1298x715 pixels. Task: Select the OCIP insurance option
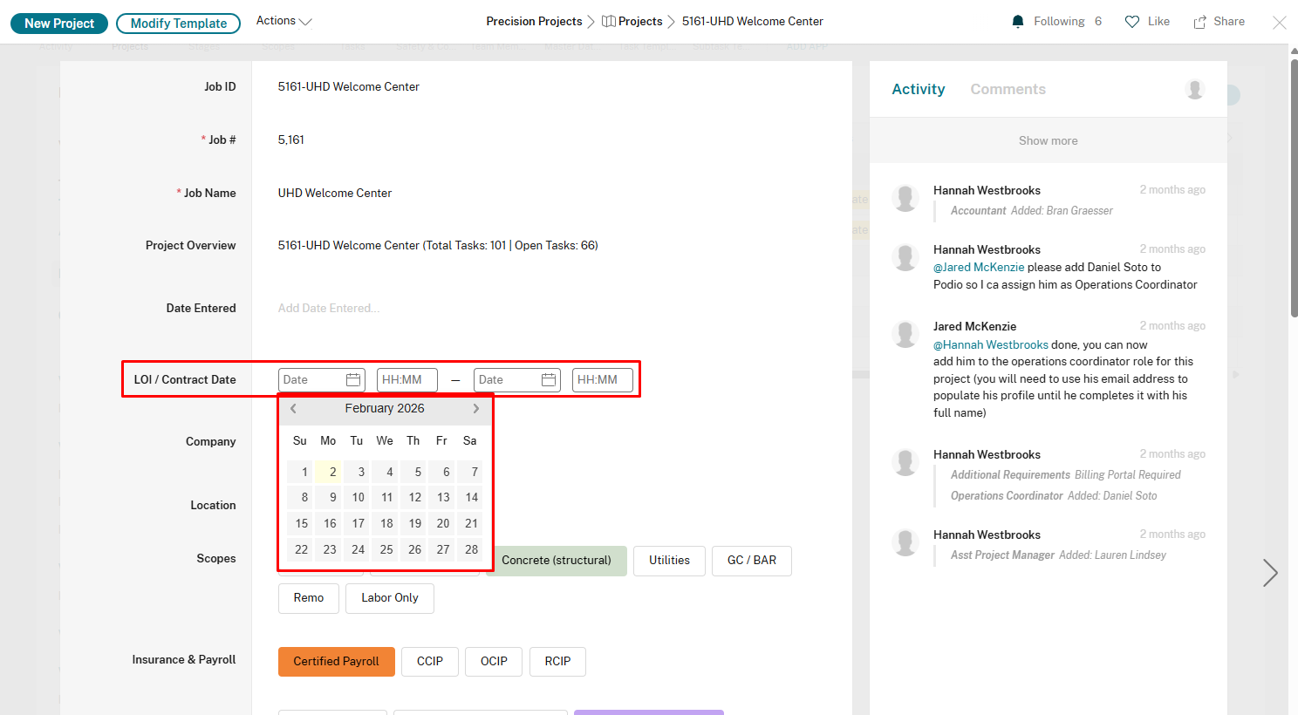(494, 662)
